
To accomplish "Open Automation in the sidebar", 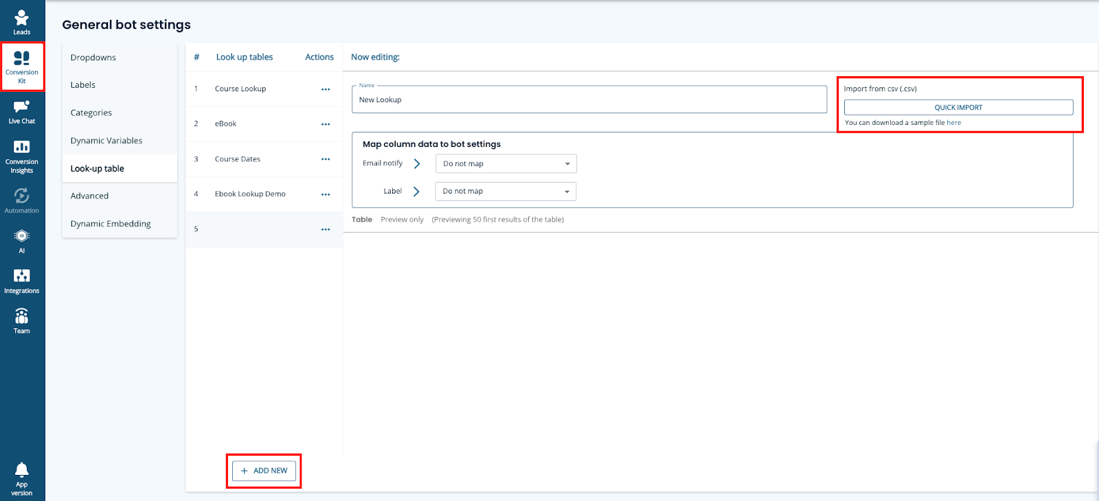I will coord(22,200).
